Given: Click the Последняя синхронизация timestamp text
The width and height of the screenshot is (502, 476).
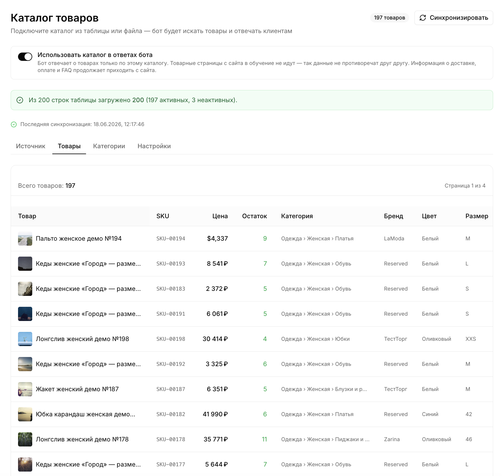Looking at the screenshot, I should [x=82, y=124].
